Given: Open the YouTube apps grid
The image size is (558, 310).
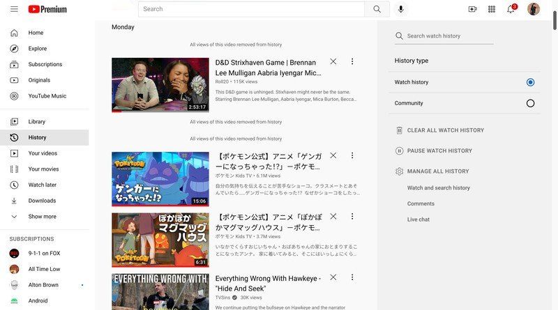Looking at the screenshot, I should pos(492,9).
